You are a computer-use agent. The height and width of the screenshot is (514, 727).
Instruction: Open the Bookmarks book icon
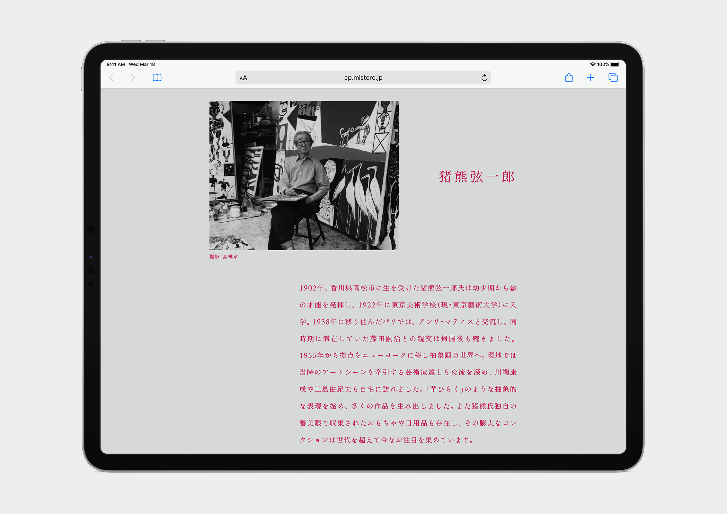pyautogui.click(x=157, y=77)
